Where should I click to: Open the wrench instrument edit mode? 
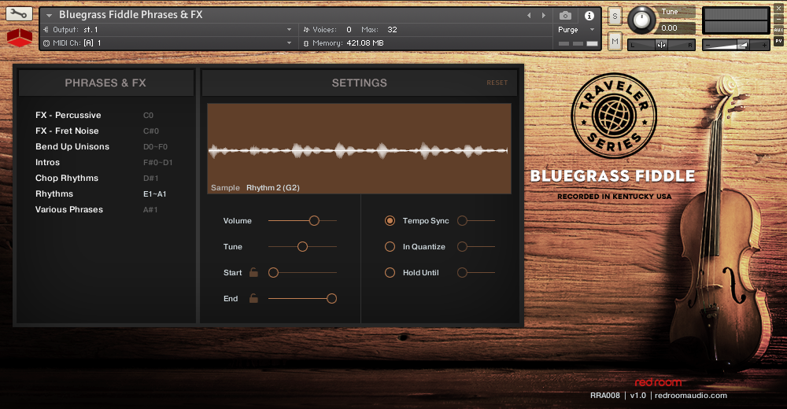(19, 13)
